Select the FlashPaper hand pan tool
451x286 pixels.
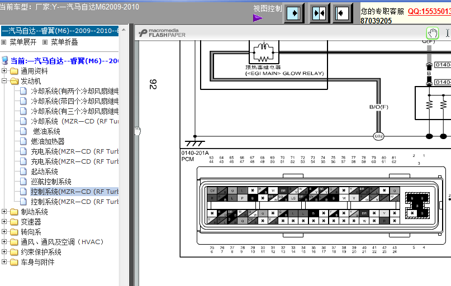pos(433,33)
